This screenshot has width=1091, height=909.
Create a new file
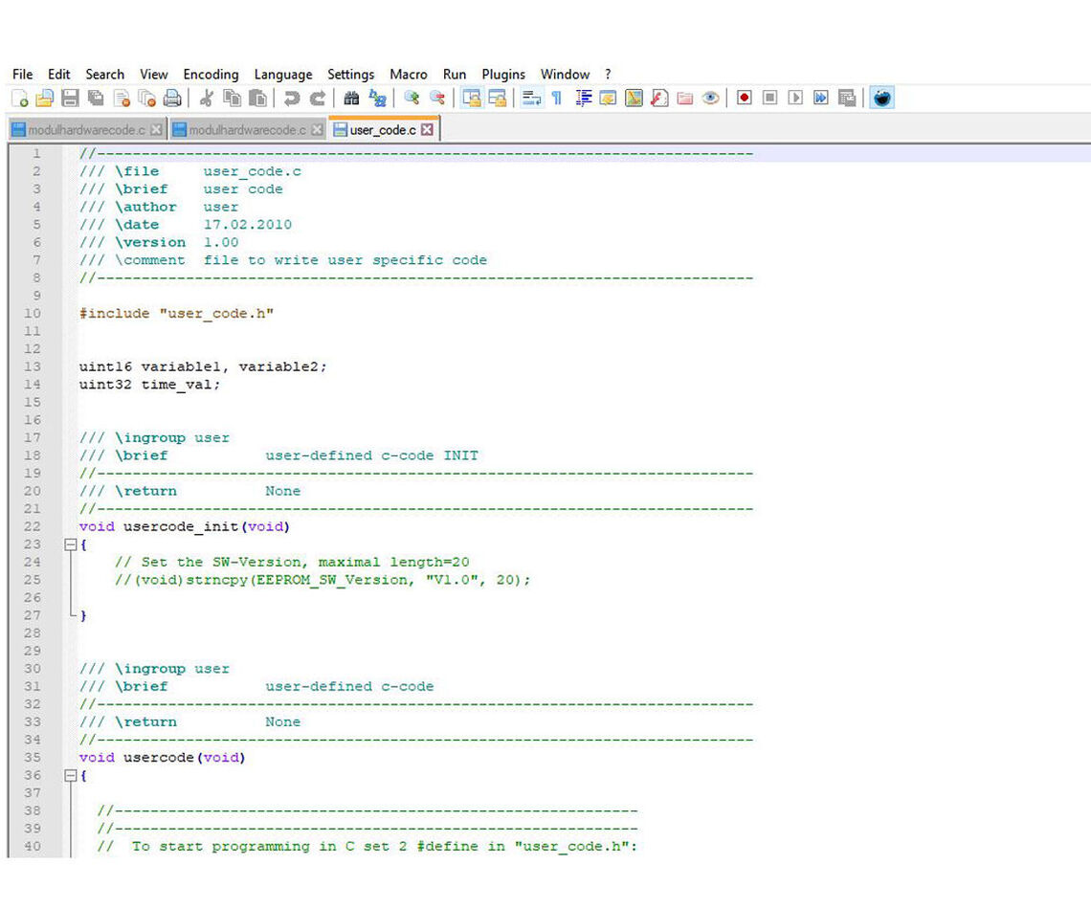17,97
